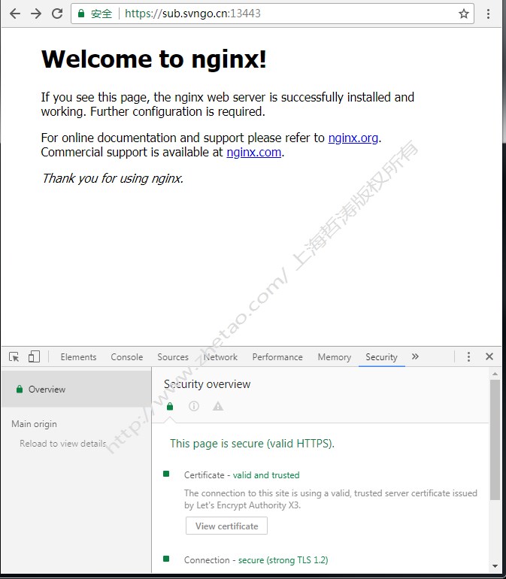
Task: Select Overview in Security sidebar
Action: pyautogui.click(x=47, y=390)
